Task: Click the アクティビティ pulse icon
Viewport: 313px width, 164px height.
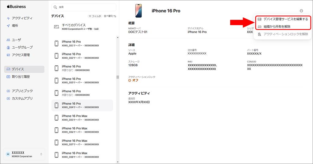Action: click(x=8, y=18)
